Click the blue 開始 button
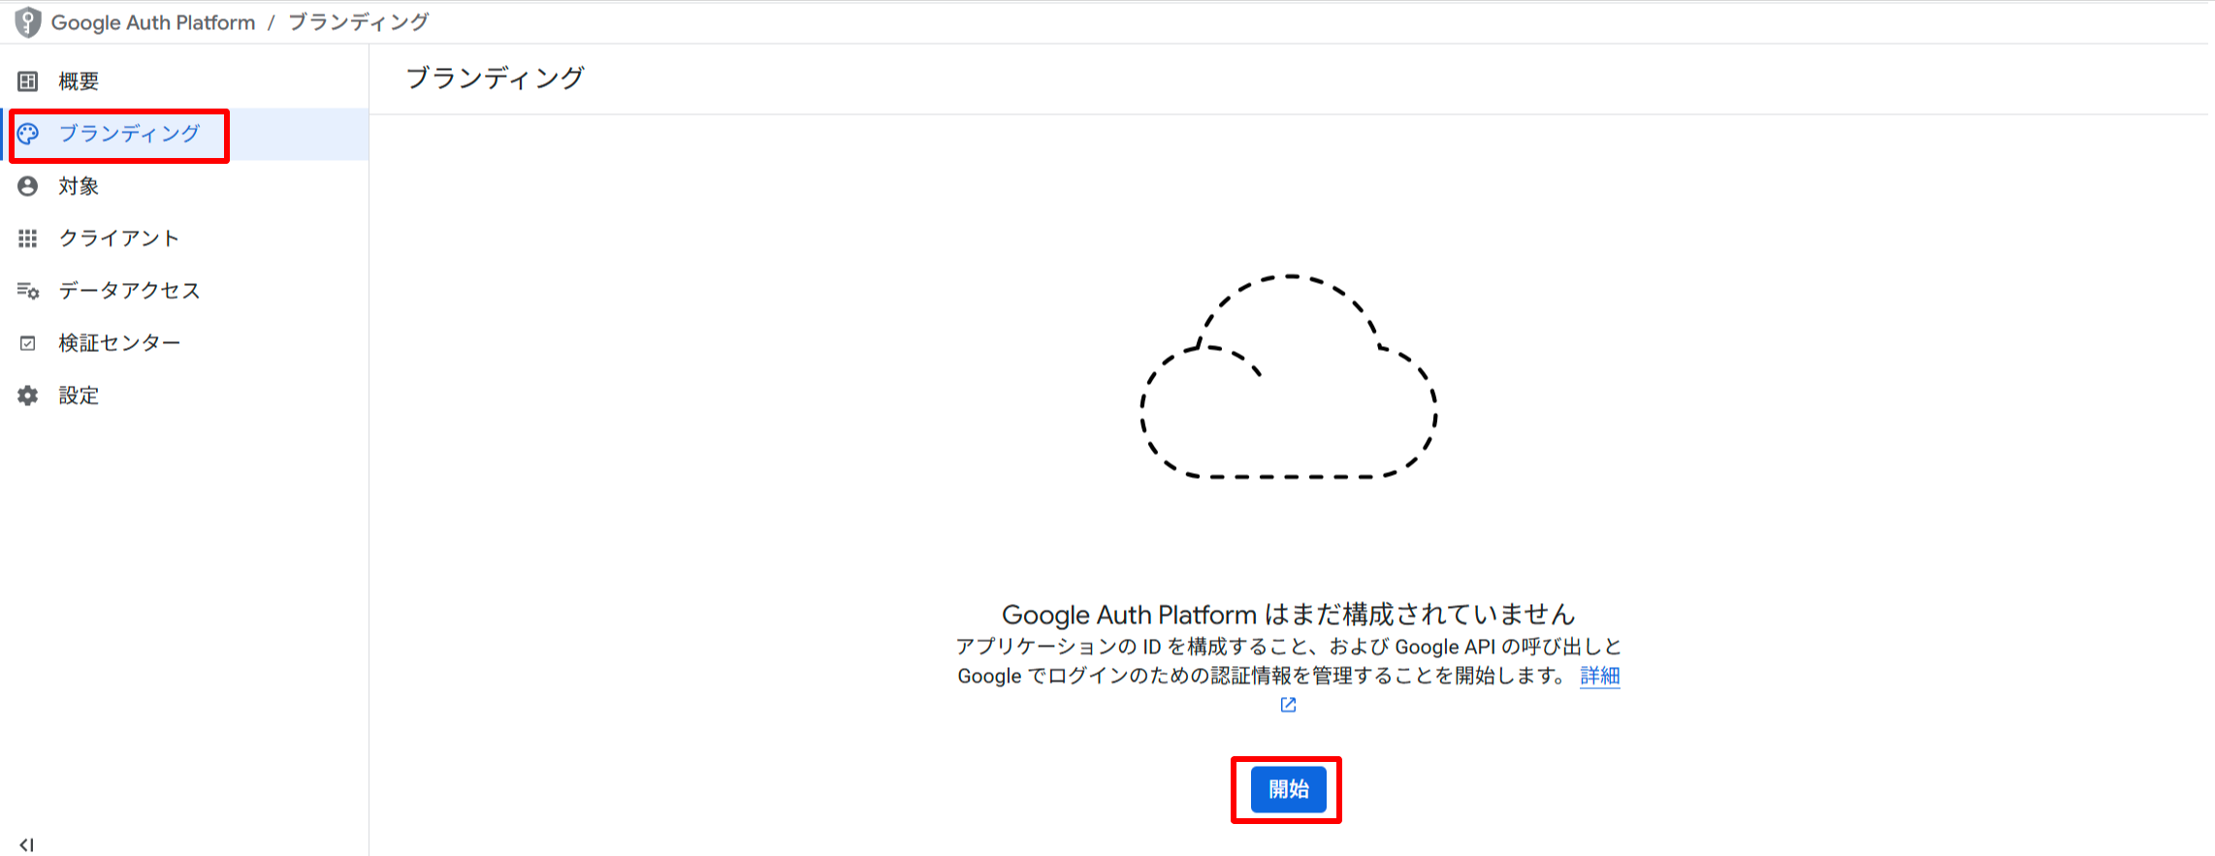 click(x=1288, y=789)
